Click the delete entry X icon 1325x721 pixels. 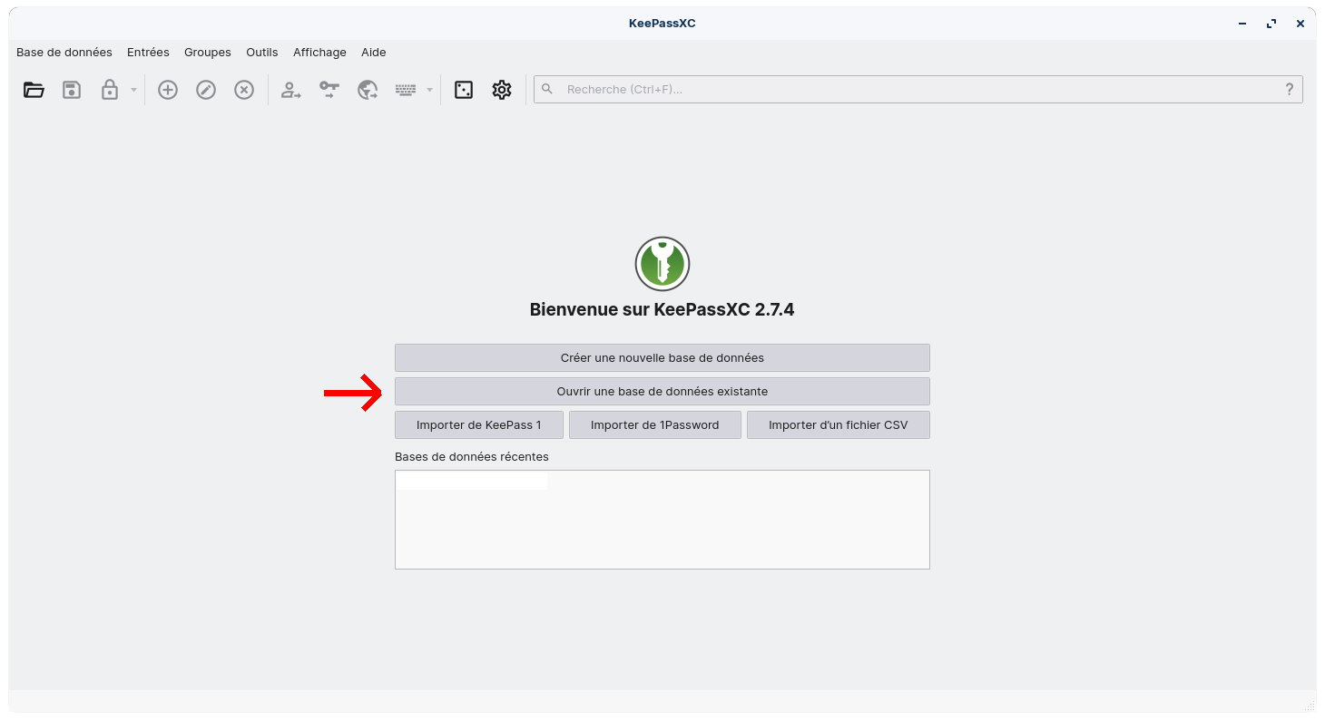click(x=244, y=90)
